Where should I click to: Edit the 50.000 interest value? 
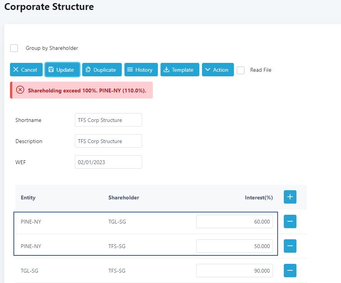coord(234,246)
